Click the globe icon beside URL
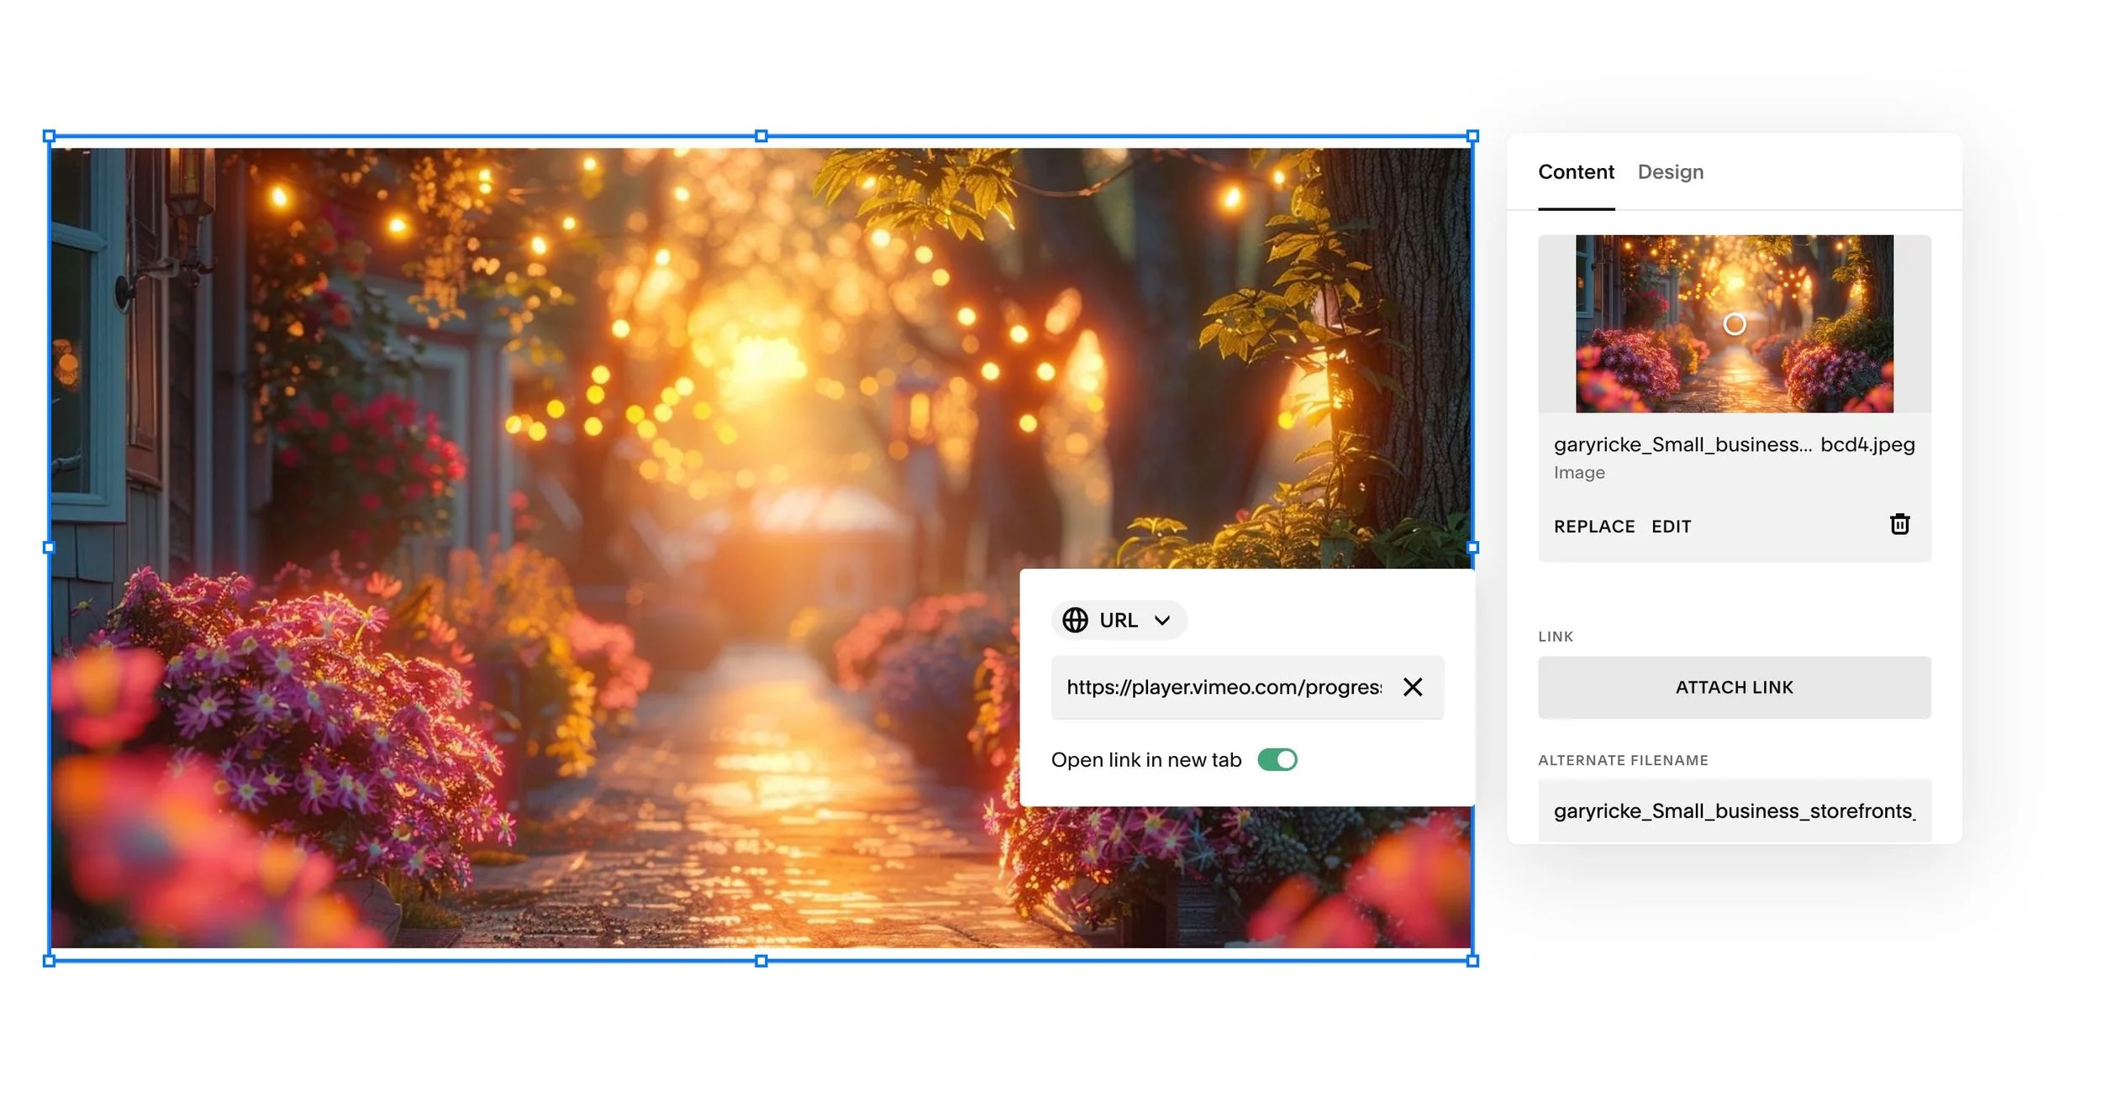 (x=1075, y=620)
